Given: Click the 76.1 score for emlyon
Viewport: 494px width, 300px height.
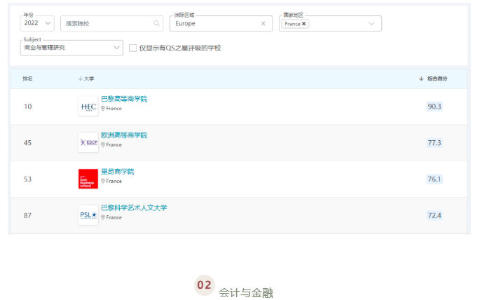Looking at the screenshot, I should click(x=434, y=179).
